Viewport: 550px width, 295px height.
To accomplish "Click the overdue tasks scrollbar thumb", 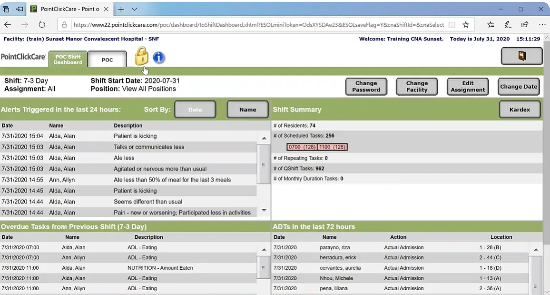I will [264, 268].
